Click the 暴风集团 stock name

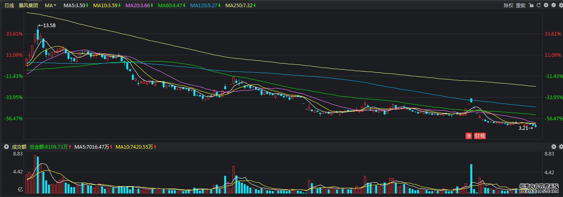pyautogui.click(x=28, y=6)
